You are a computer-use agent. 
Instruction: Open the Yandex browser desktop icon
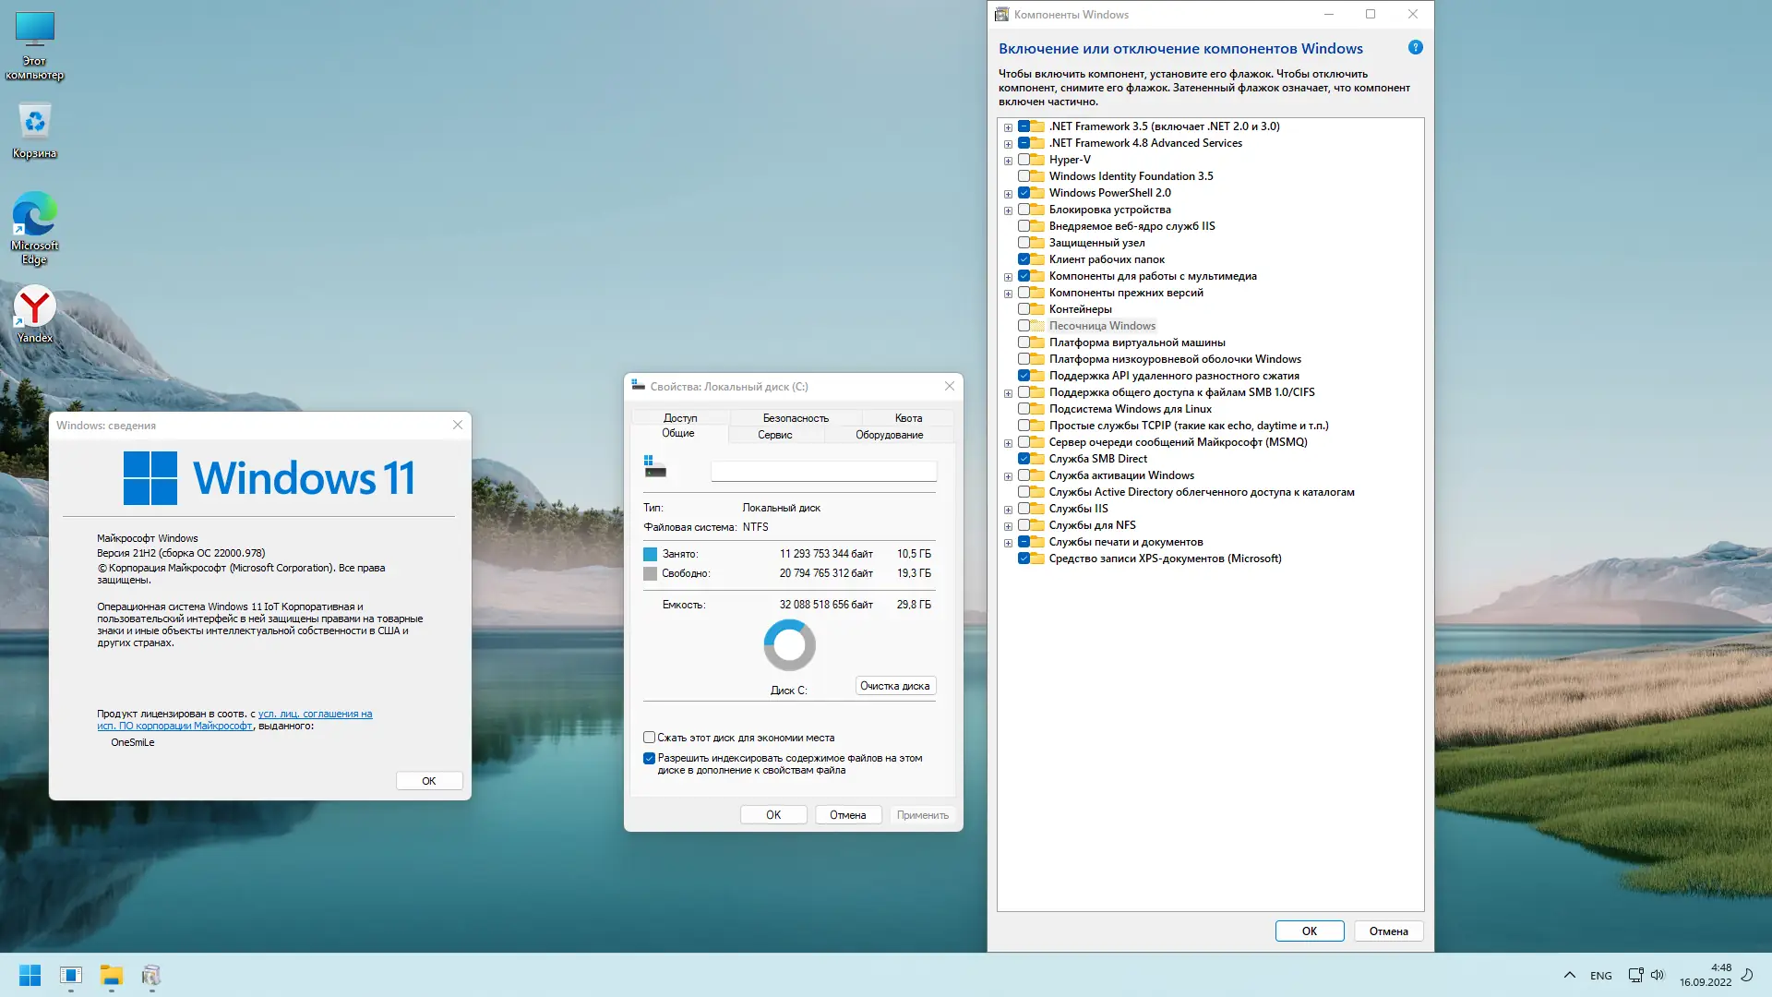click(34, 307)
